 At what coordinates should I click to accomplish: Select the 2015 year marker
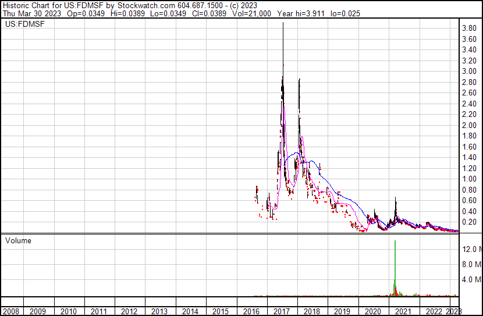click(221, 311)
